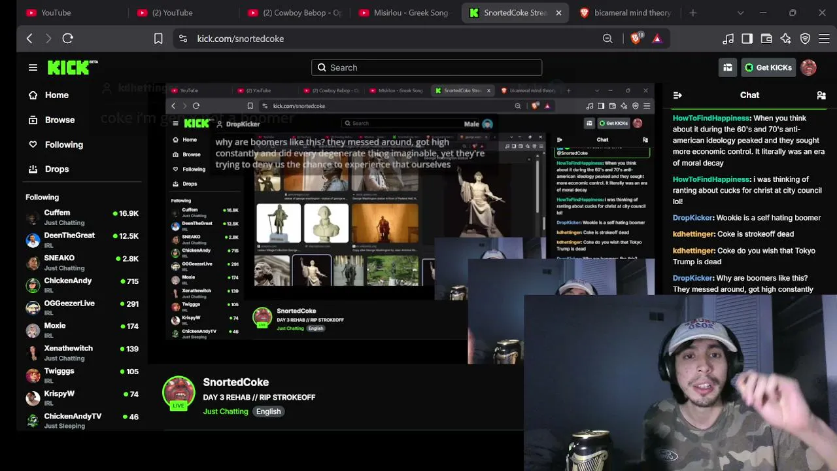The image size is (837, 471).
Task: Open the media playlist music note icon
Action: pyautogui.click(x=728, y=39)
